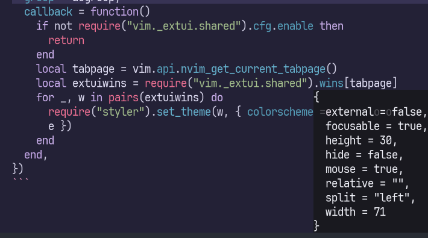Click the return statement
The image size is (428, 238).
(x=66, y=40)
